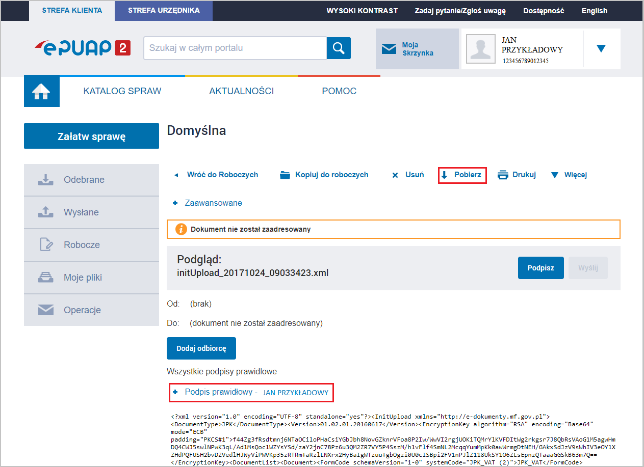Screen dimensions: 644x467
Task: Start a search with the magnifier icon
Action: pyautogui.click(x=339, y=48)
